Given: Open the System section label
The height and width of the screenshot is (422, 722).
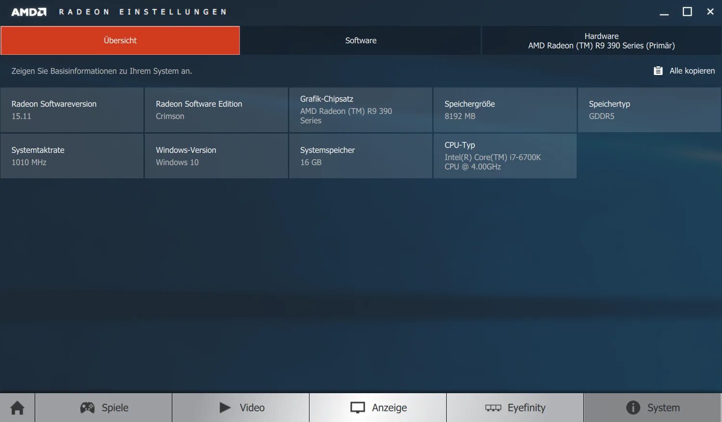Looking at the screenshot, I should click(x=664, y=408).
